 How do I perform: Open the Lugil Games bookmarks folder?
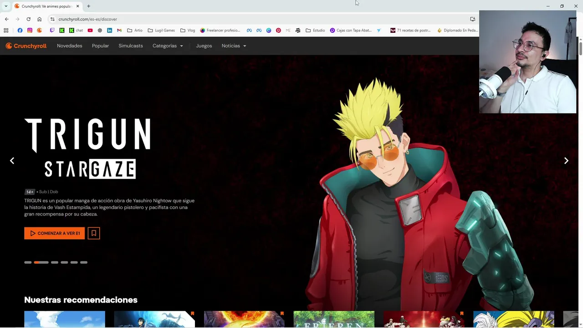(x=161, y=31)
